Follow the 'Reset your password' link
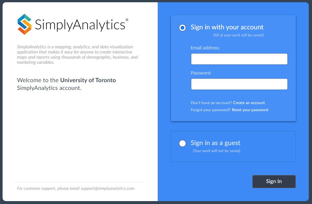The height and width of the screenshot is (204, 312). click(250, 110)
